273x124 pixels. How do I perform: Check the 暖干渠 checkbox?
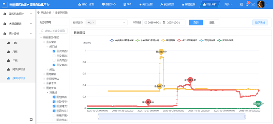pyautogui.click(x=54, y=115)
